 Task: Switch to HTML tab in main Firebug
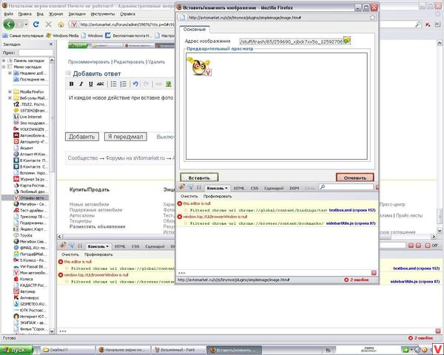click(x=120, y=246)
